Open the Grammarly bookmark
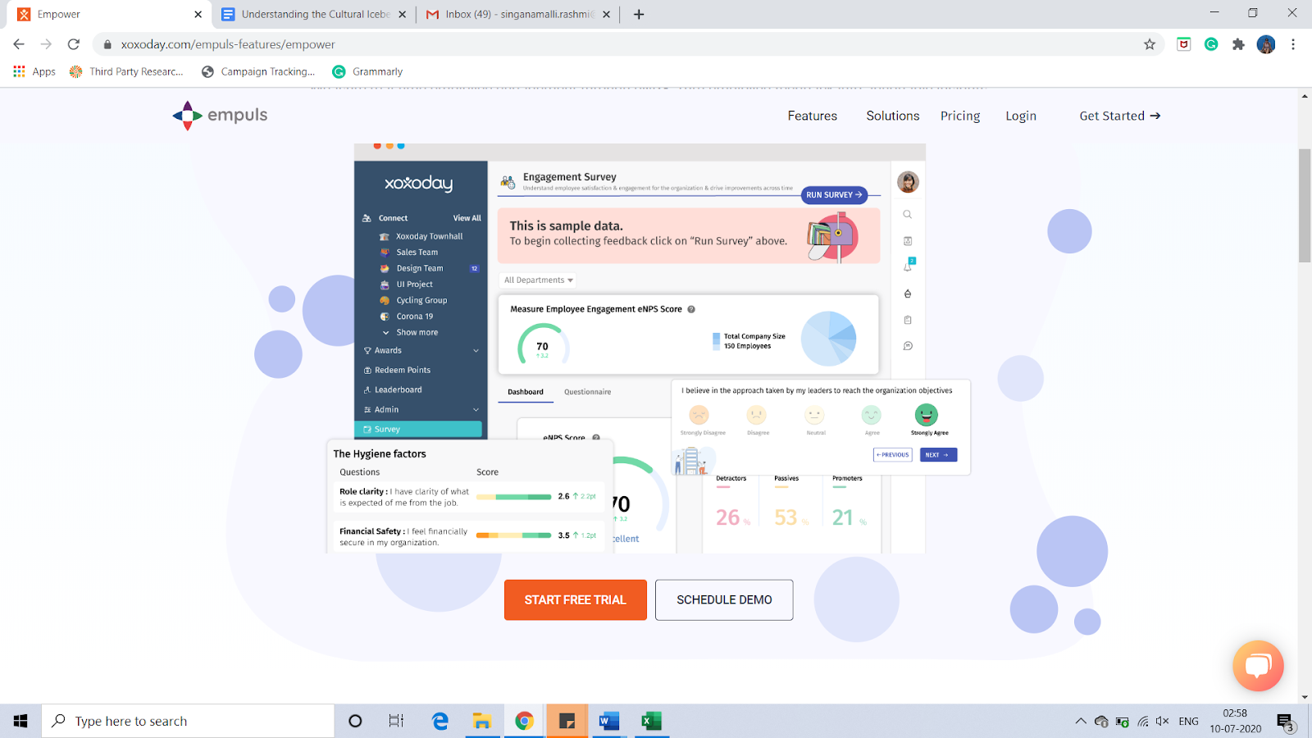1312x738 pixels. (367, 71)
